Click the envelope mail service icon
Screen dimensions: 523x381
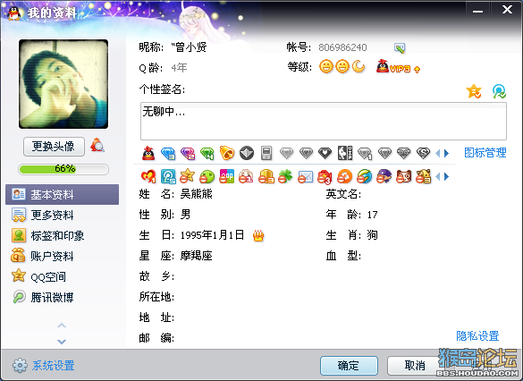click(305, 176)
